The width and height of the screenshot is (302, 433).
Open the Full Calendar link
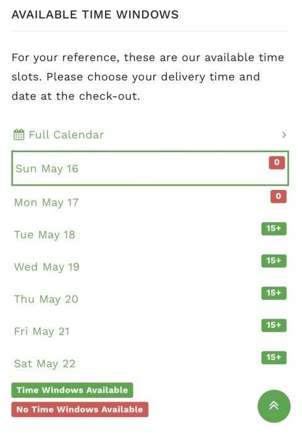click(66, 135)
